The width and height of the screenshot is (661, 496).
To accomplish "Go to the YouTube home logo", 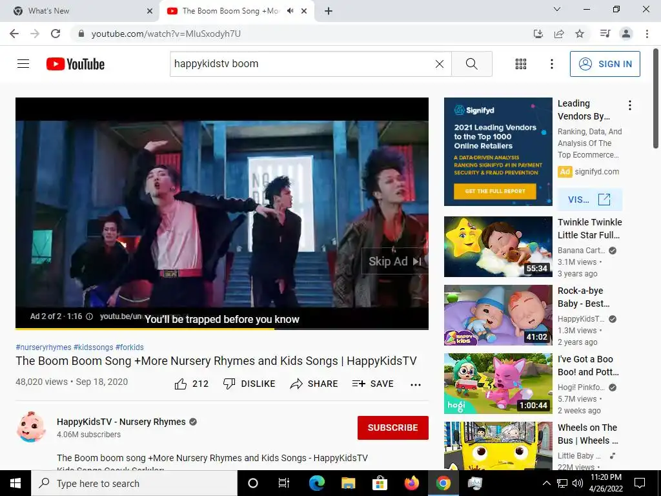I will click(x=76, y=64).
